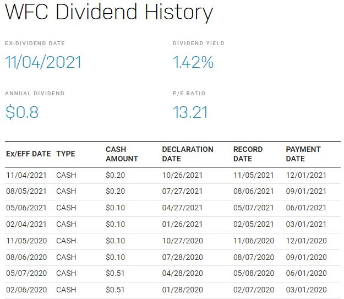Click payment date 12/01/2020
The height and width of the screenshot is (299, 344).
pos(306,241)
